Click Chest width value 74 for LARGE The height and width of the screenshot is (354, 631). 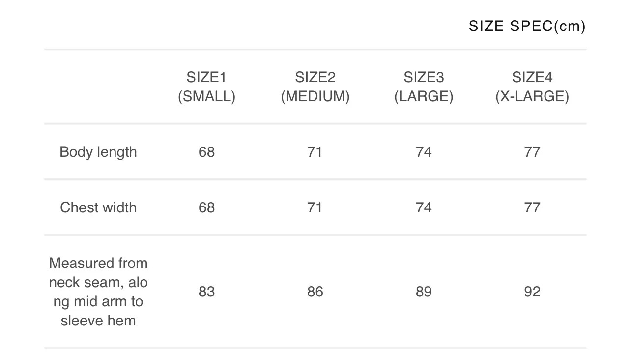[424, 207]
